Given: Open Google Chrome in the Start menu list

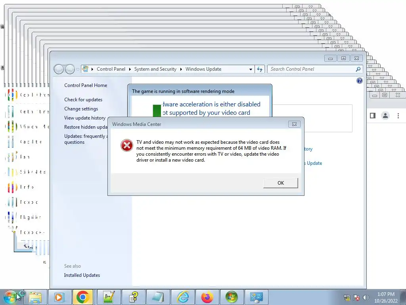Looking at the screenshot, I should pos(27,95).
